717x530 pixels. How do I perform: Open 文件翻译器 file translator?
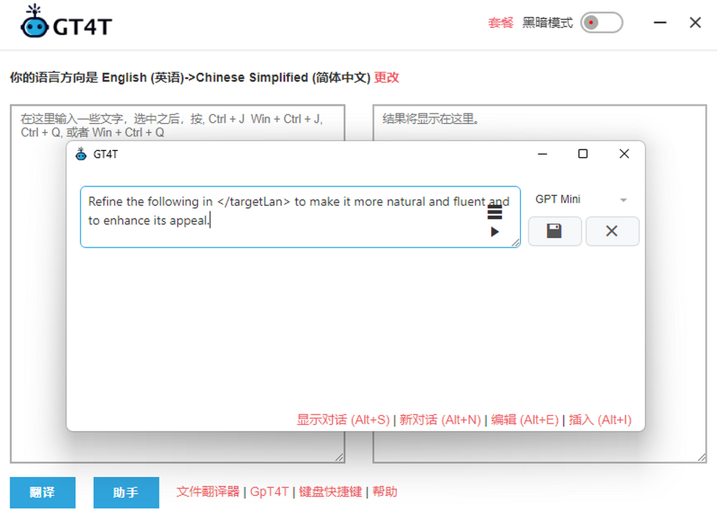click(x=208, y=492)
